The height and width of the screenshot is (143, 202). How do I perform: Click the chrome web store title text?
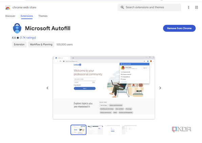24,7
